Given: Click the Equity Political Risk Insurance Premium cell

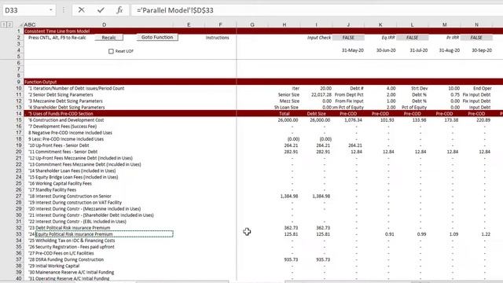Looking at the screenshot, I should 105,234.
